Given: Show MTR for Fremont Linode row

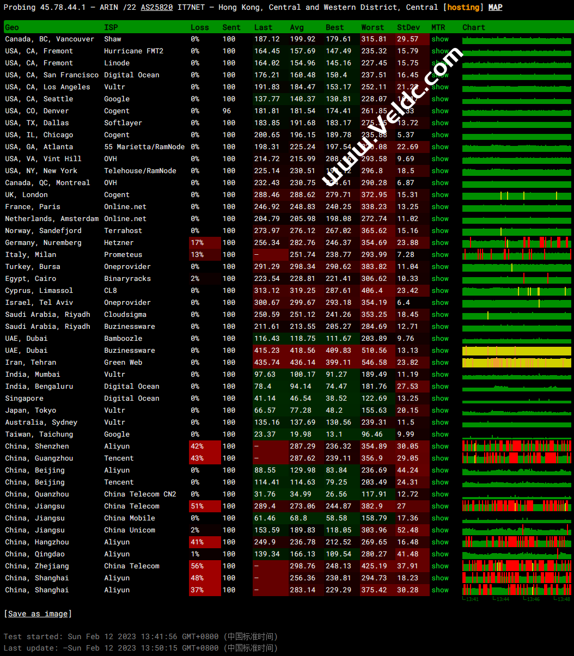Looking at the screenshot, I should pos(440,63).
